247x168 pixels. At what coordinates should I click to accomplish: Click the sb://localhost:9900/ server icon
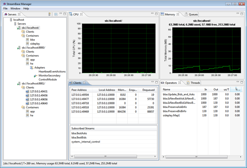[19, 48]
